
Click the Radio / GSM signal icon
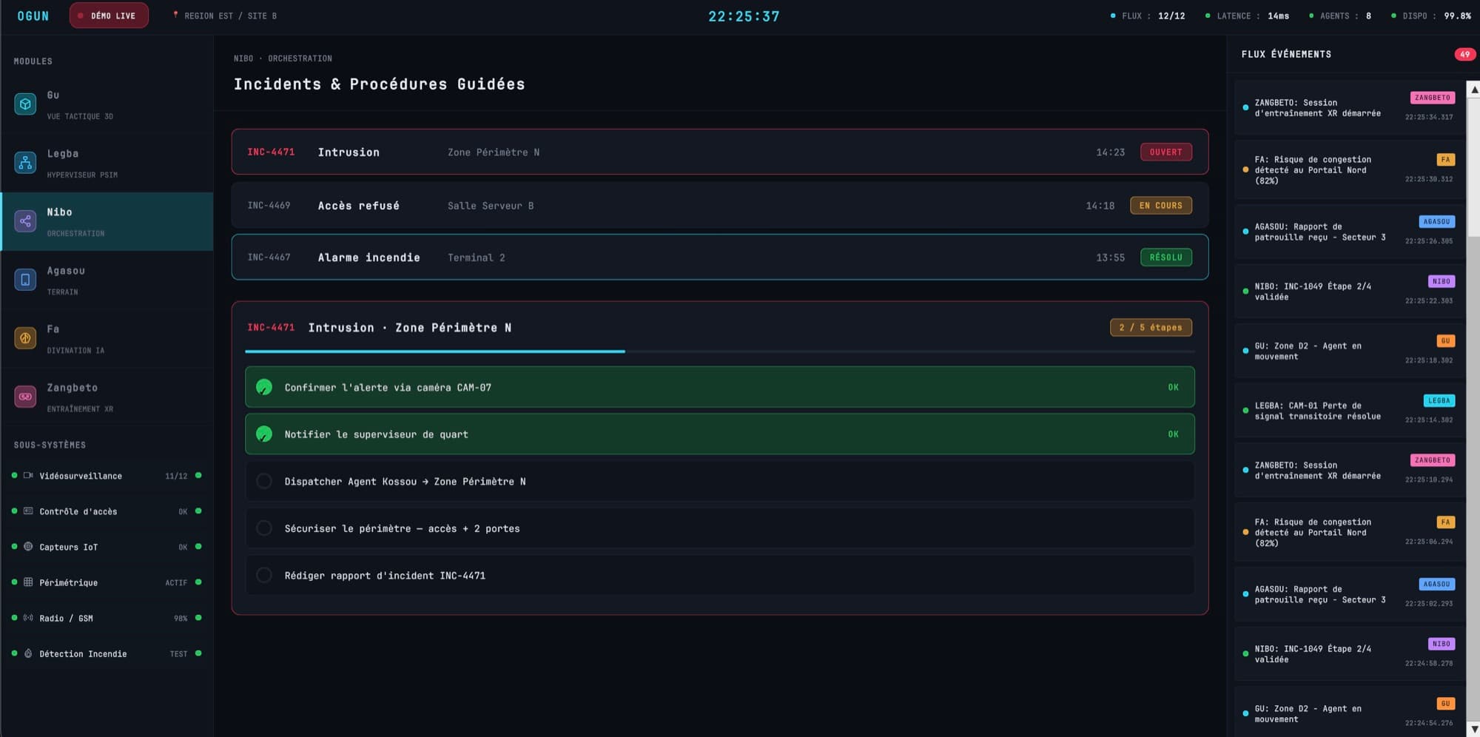[28, 618]
